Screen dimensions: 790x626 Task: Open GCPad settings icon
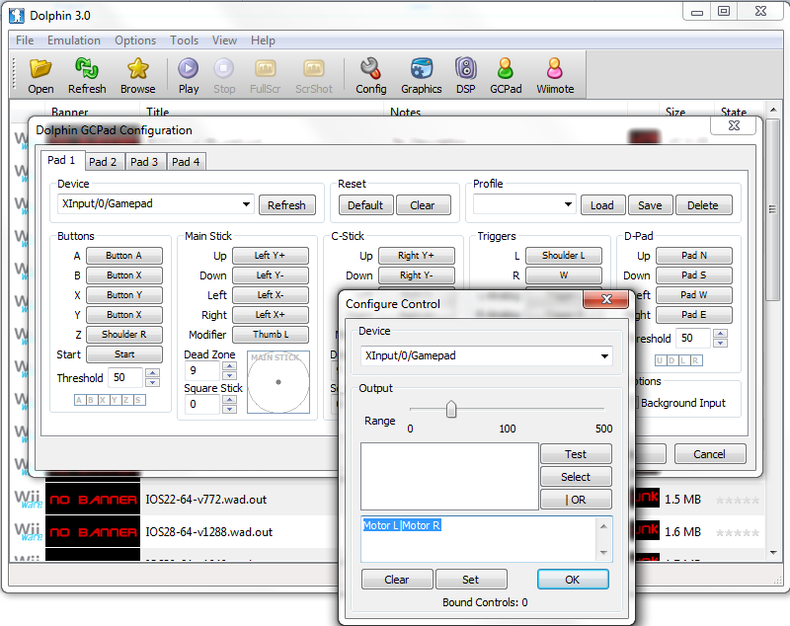[x=506, y=76]
